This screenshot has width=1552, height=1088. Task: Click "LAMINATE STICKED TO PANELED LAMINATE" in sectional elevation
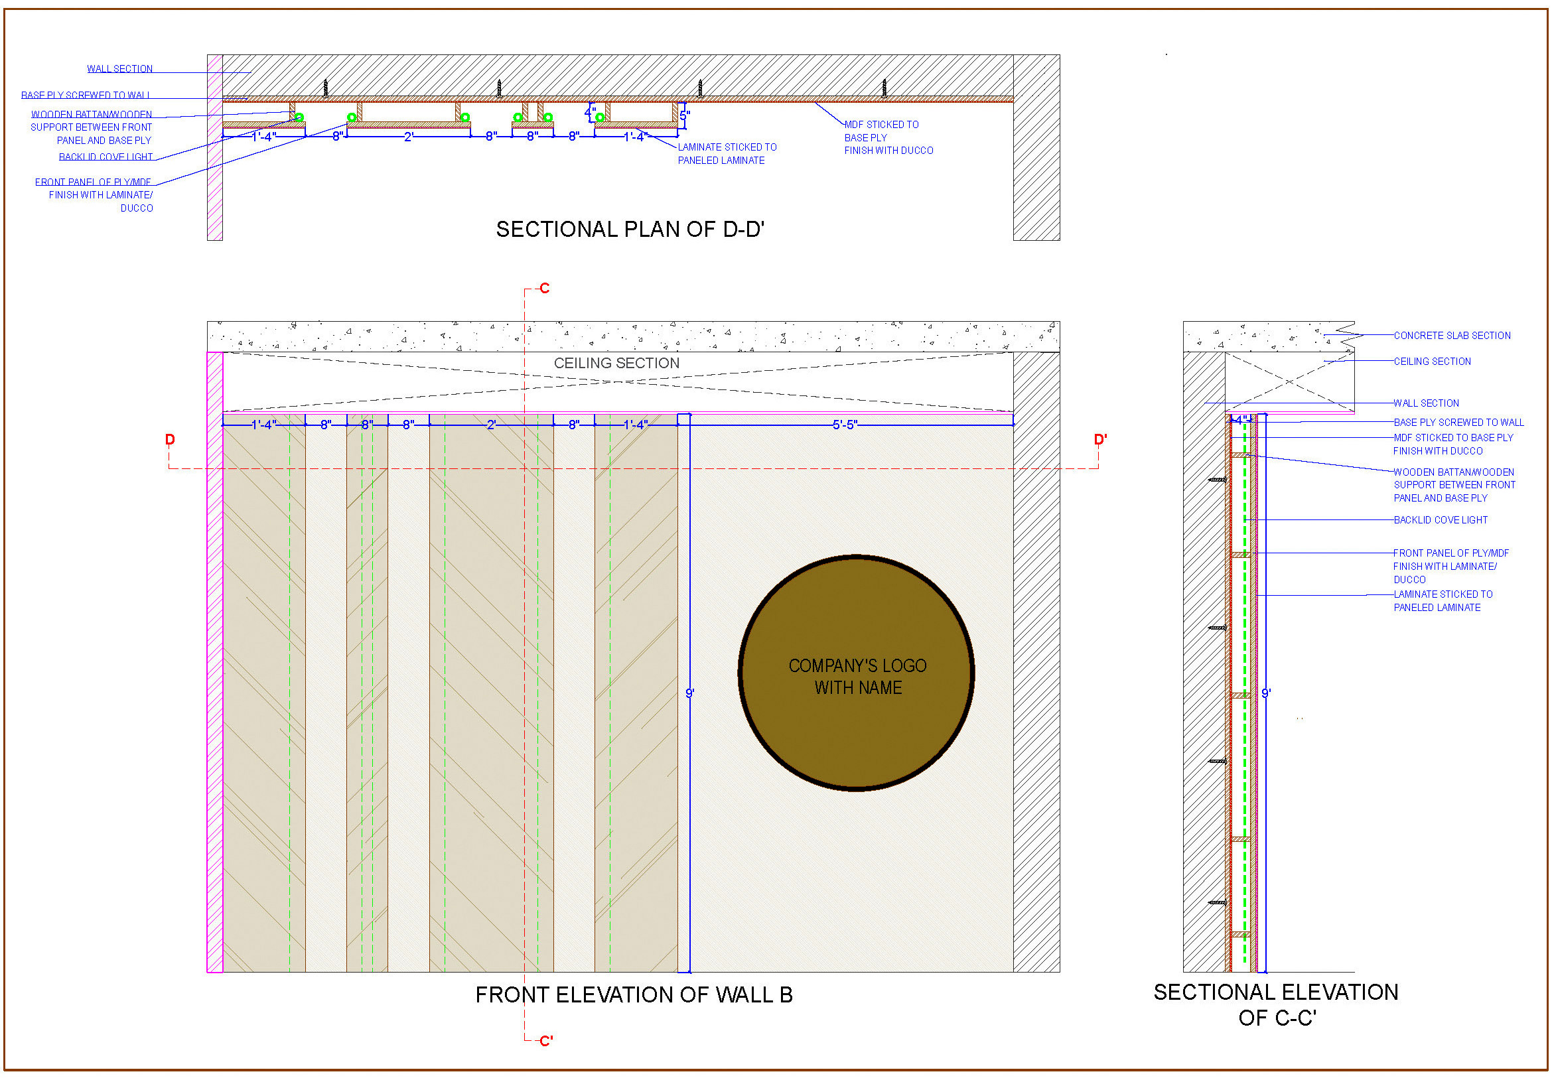pyautogui.click(x=1443, y=602)
